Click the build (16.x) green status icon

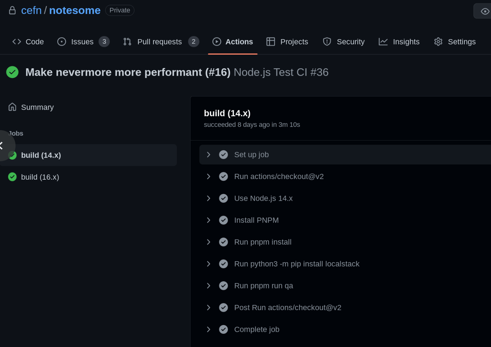pos(12,177)
